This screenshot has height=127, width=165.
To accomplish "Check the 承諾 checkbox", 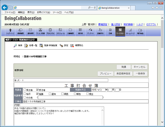I will pyautogui.click(x=62, y=94).
